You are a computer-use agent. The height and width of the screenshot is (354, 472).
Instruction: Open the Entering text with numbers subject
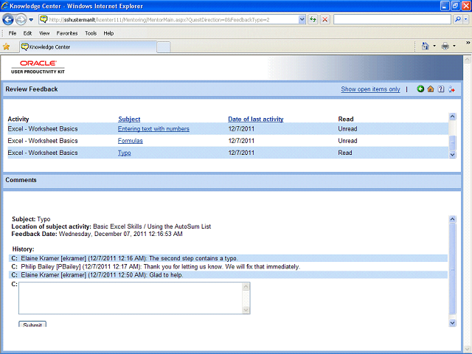(153, 129)
